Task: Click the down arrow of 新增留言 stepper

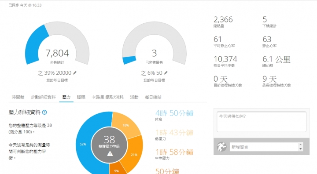Action: point(300,149)
